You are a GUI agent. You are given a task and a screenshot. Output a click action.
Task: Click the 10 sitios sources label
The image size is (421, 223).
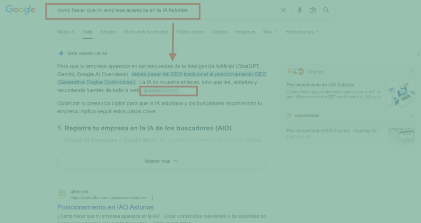point(315,71)
